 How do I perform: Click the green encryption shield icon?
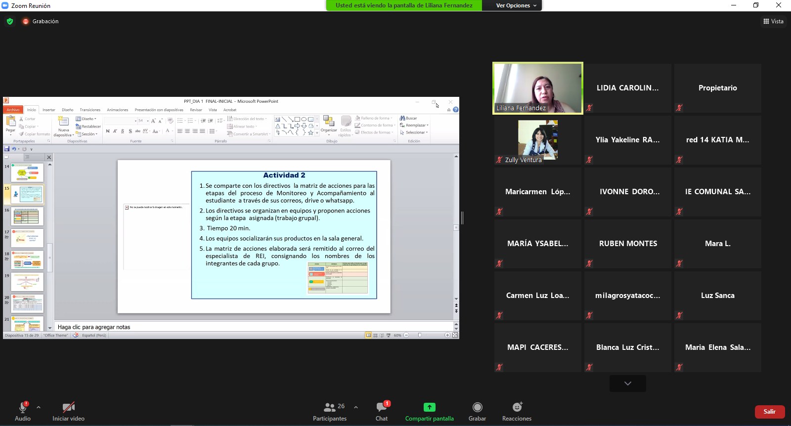pyautogui.click(x=10, y=21)
